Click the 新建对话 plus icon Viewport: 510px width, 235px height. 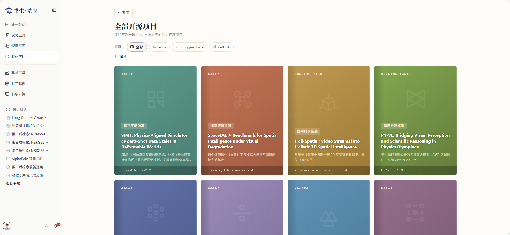pos(7,25)
